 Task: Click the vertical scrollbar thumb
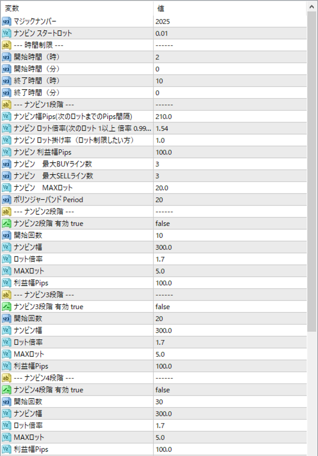312,172
